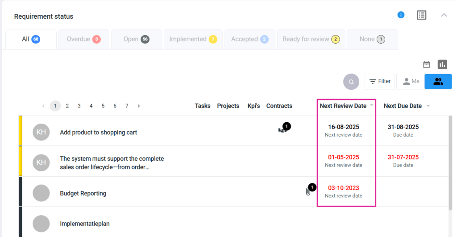Open the Add product to shopping cart requirement
Image resolution: width=457 pixels, height=237 pixels.
tap(98, 133)
